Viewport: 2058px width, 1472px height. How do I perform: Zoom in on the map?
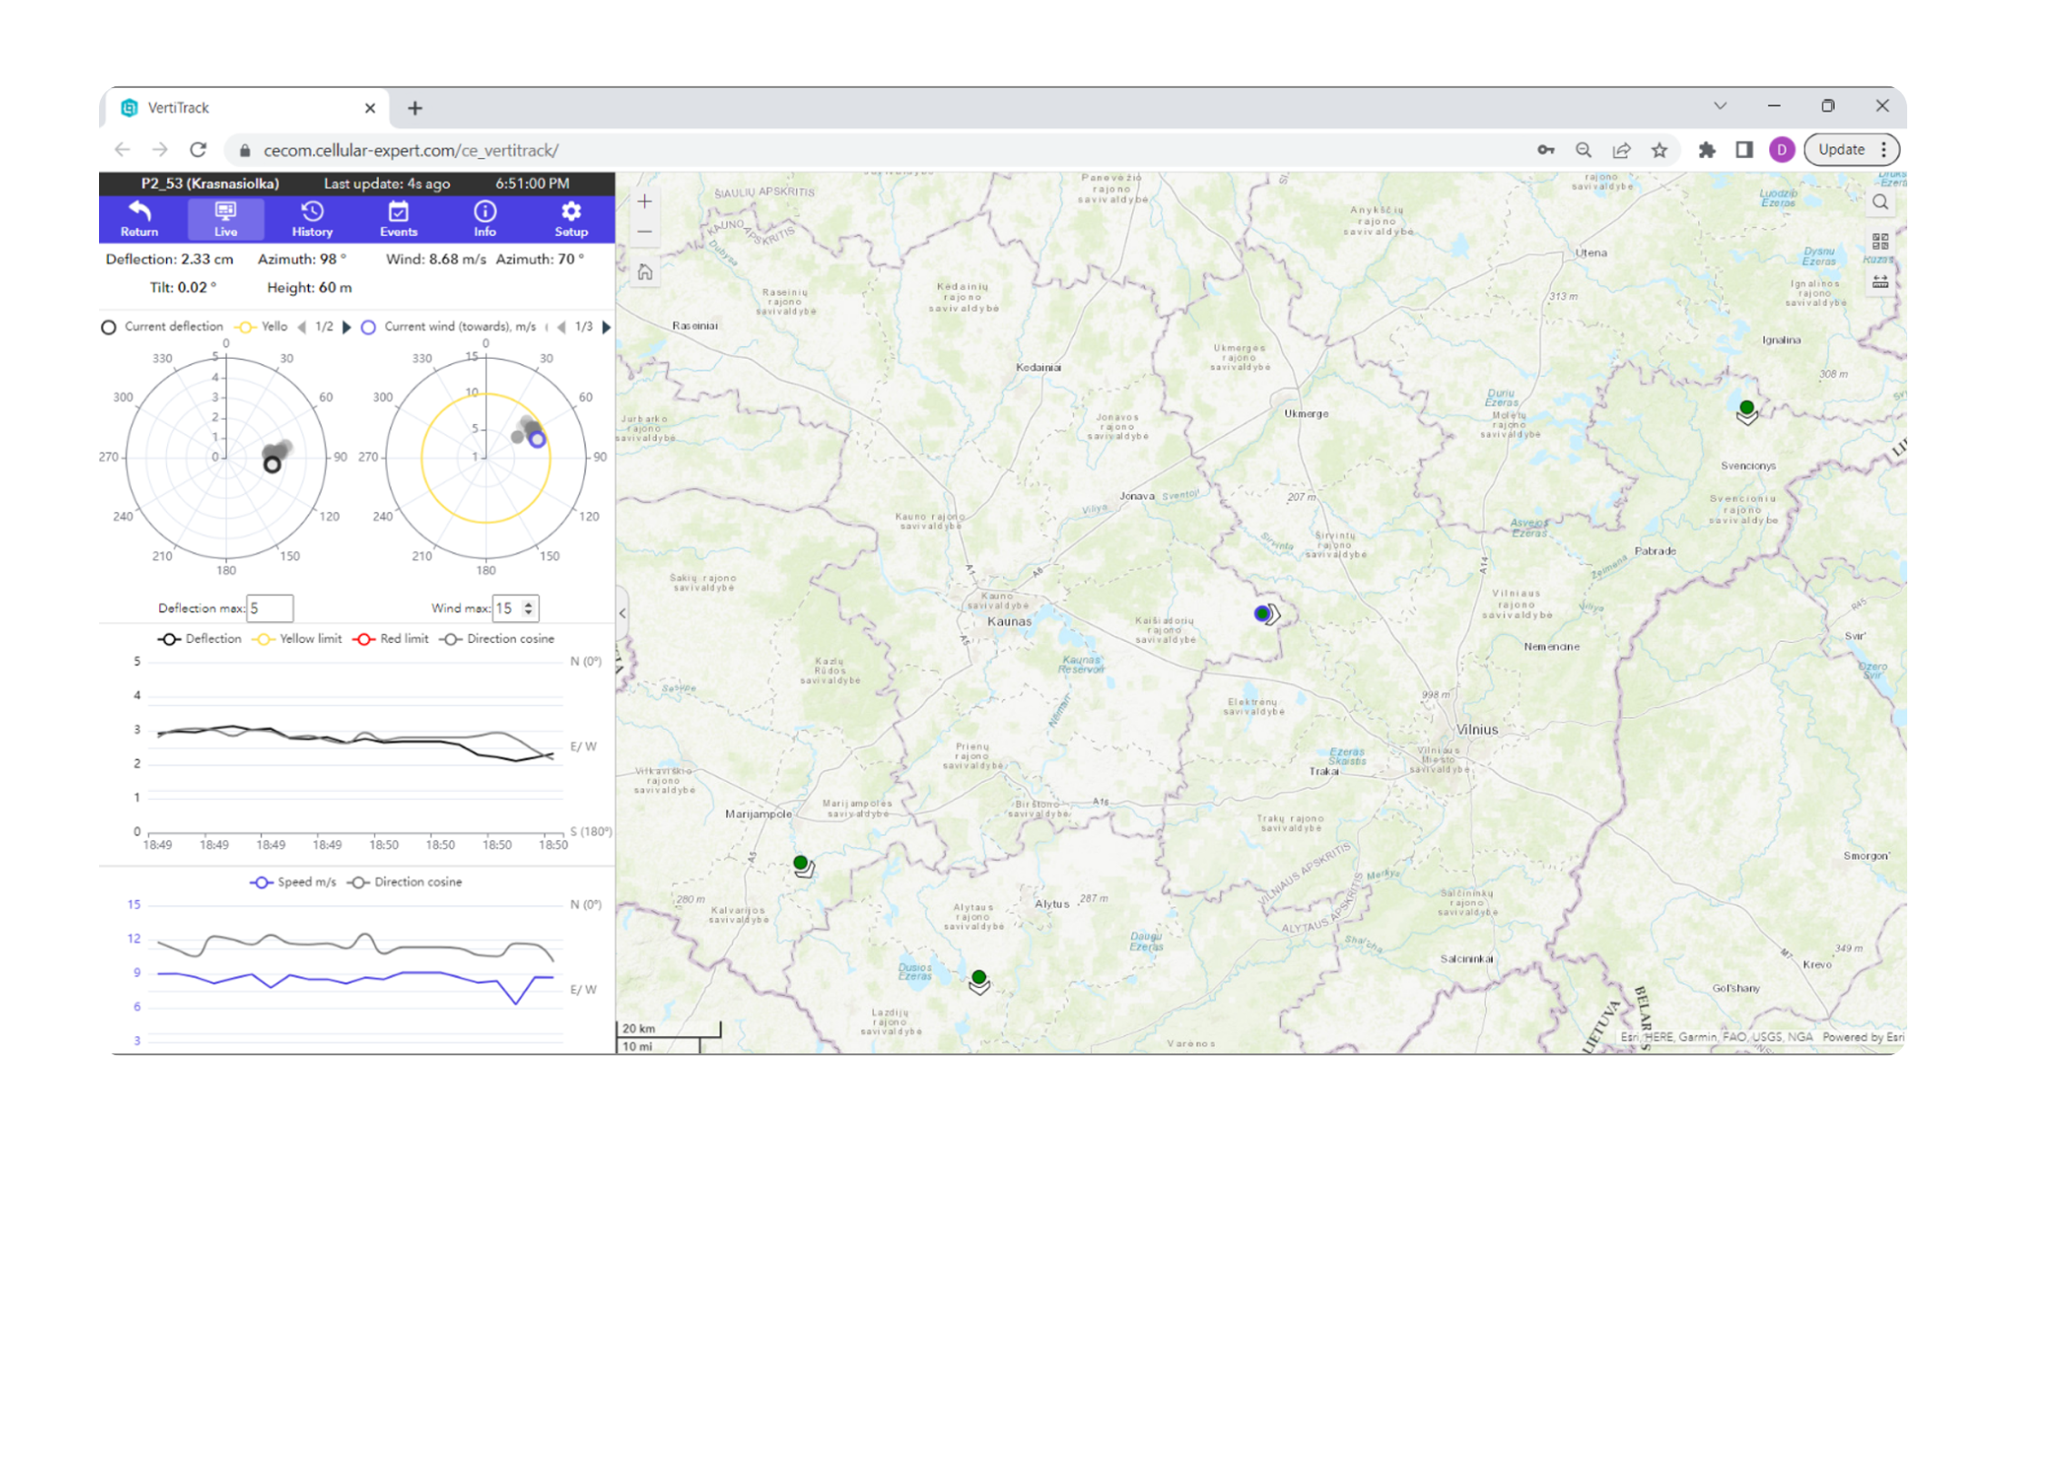(x=644, y=202)
